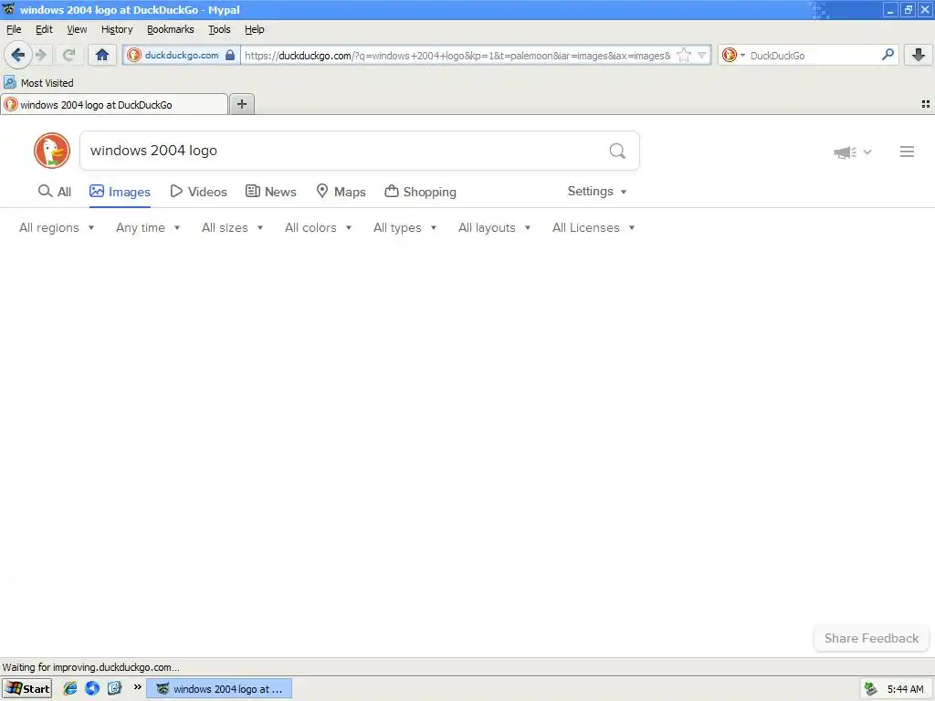Open the Bookmarks menu
The width and height of the screenshot is (935, 701).
point(170,29)
